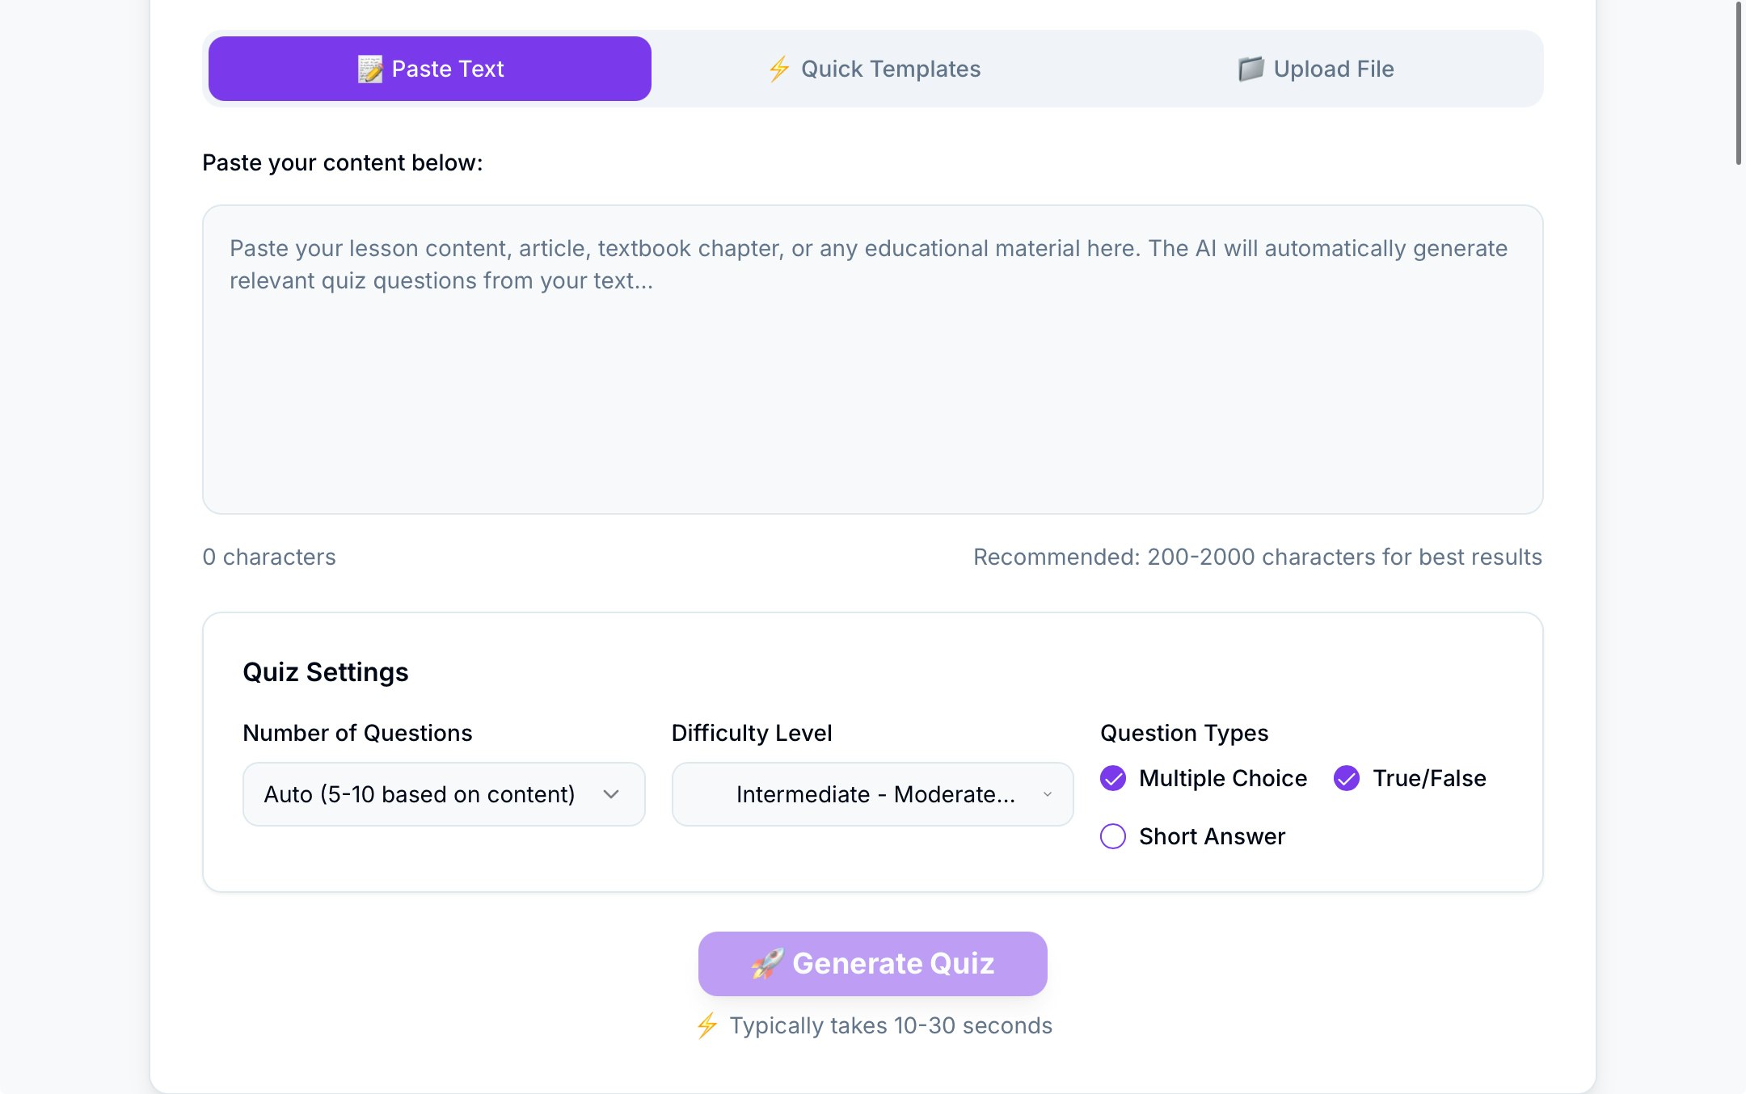Click the Multiple Choice label text

(1222, 778)
